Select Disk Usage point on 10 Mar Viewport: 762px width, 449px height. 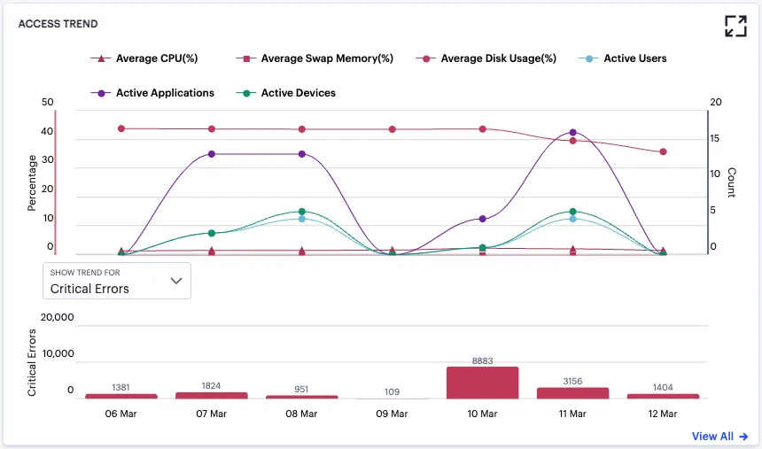(483, 129)
